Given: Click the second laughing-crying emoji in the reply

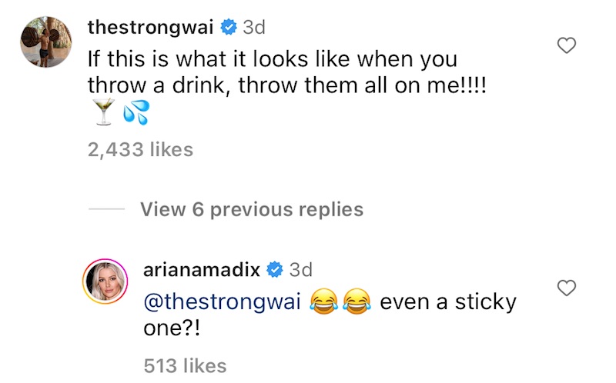Looking at the screenshot, I should [356, 304].
